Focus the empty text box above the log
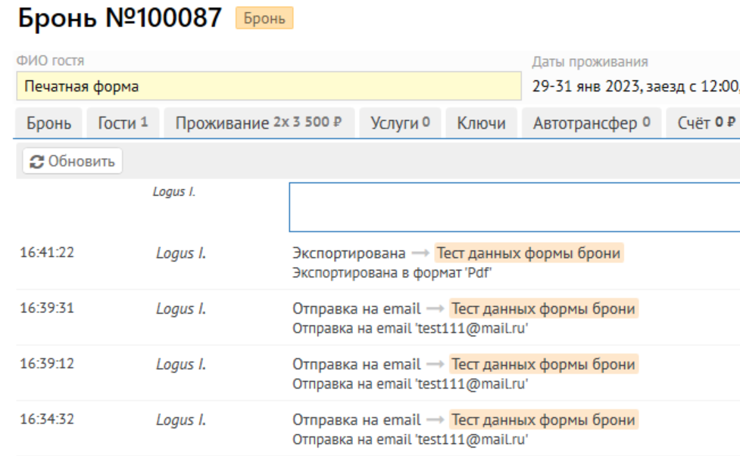 click(514, 206)
